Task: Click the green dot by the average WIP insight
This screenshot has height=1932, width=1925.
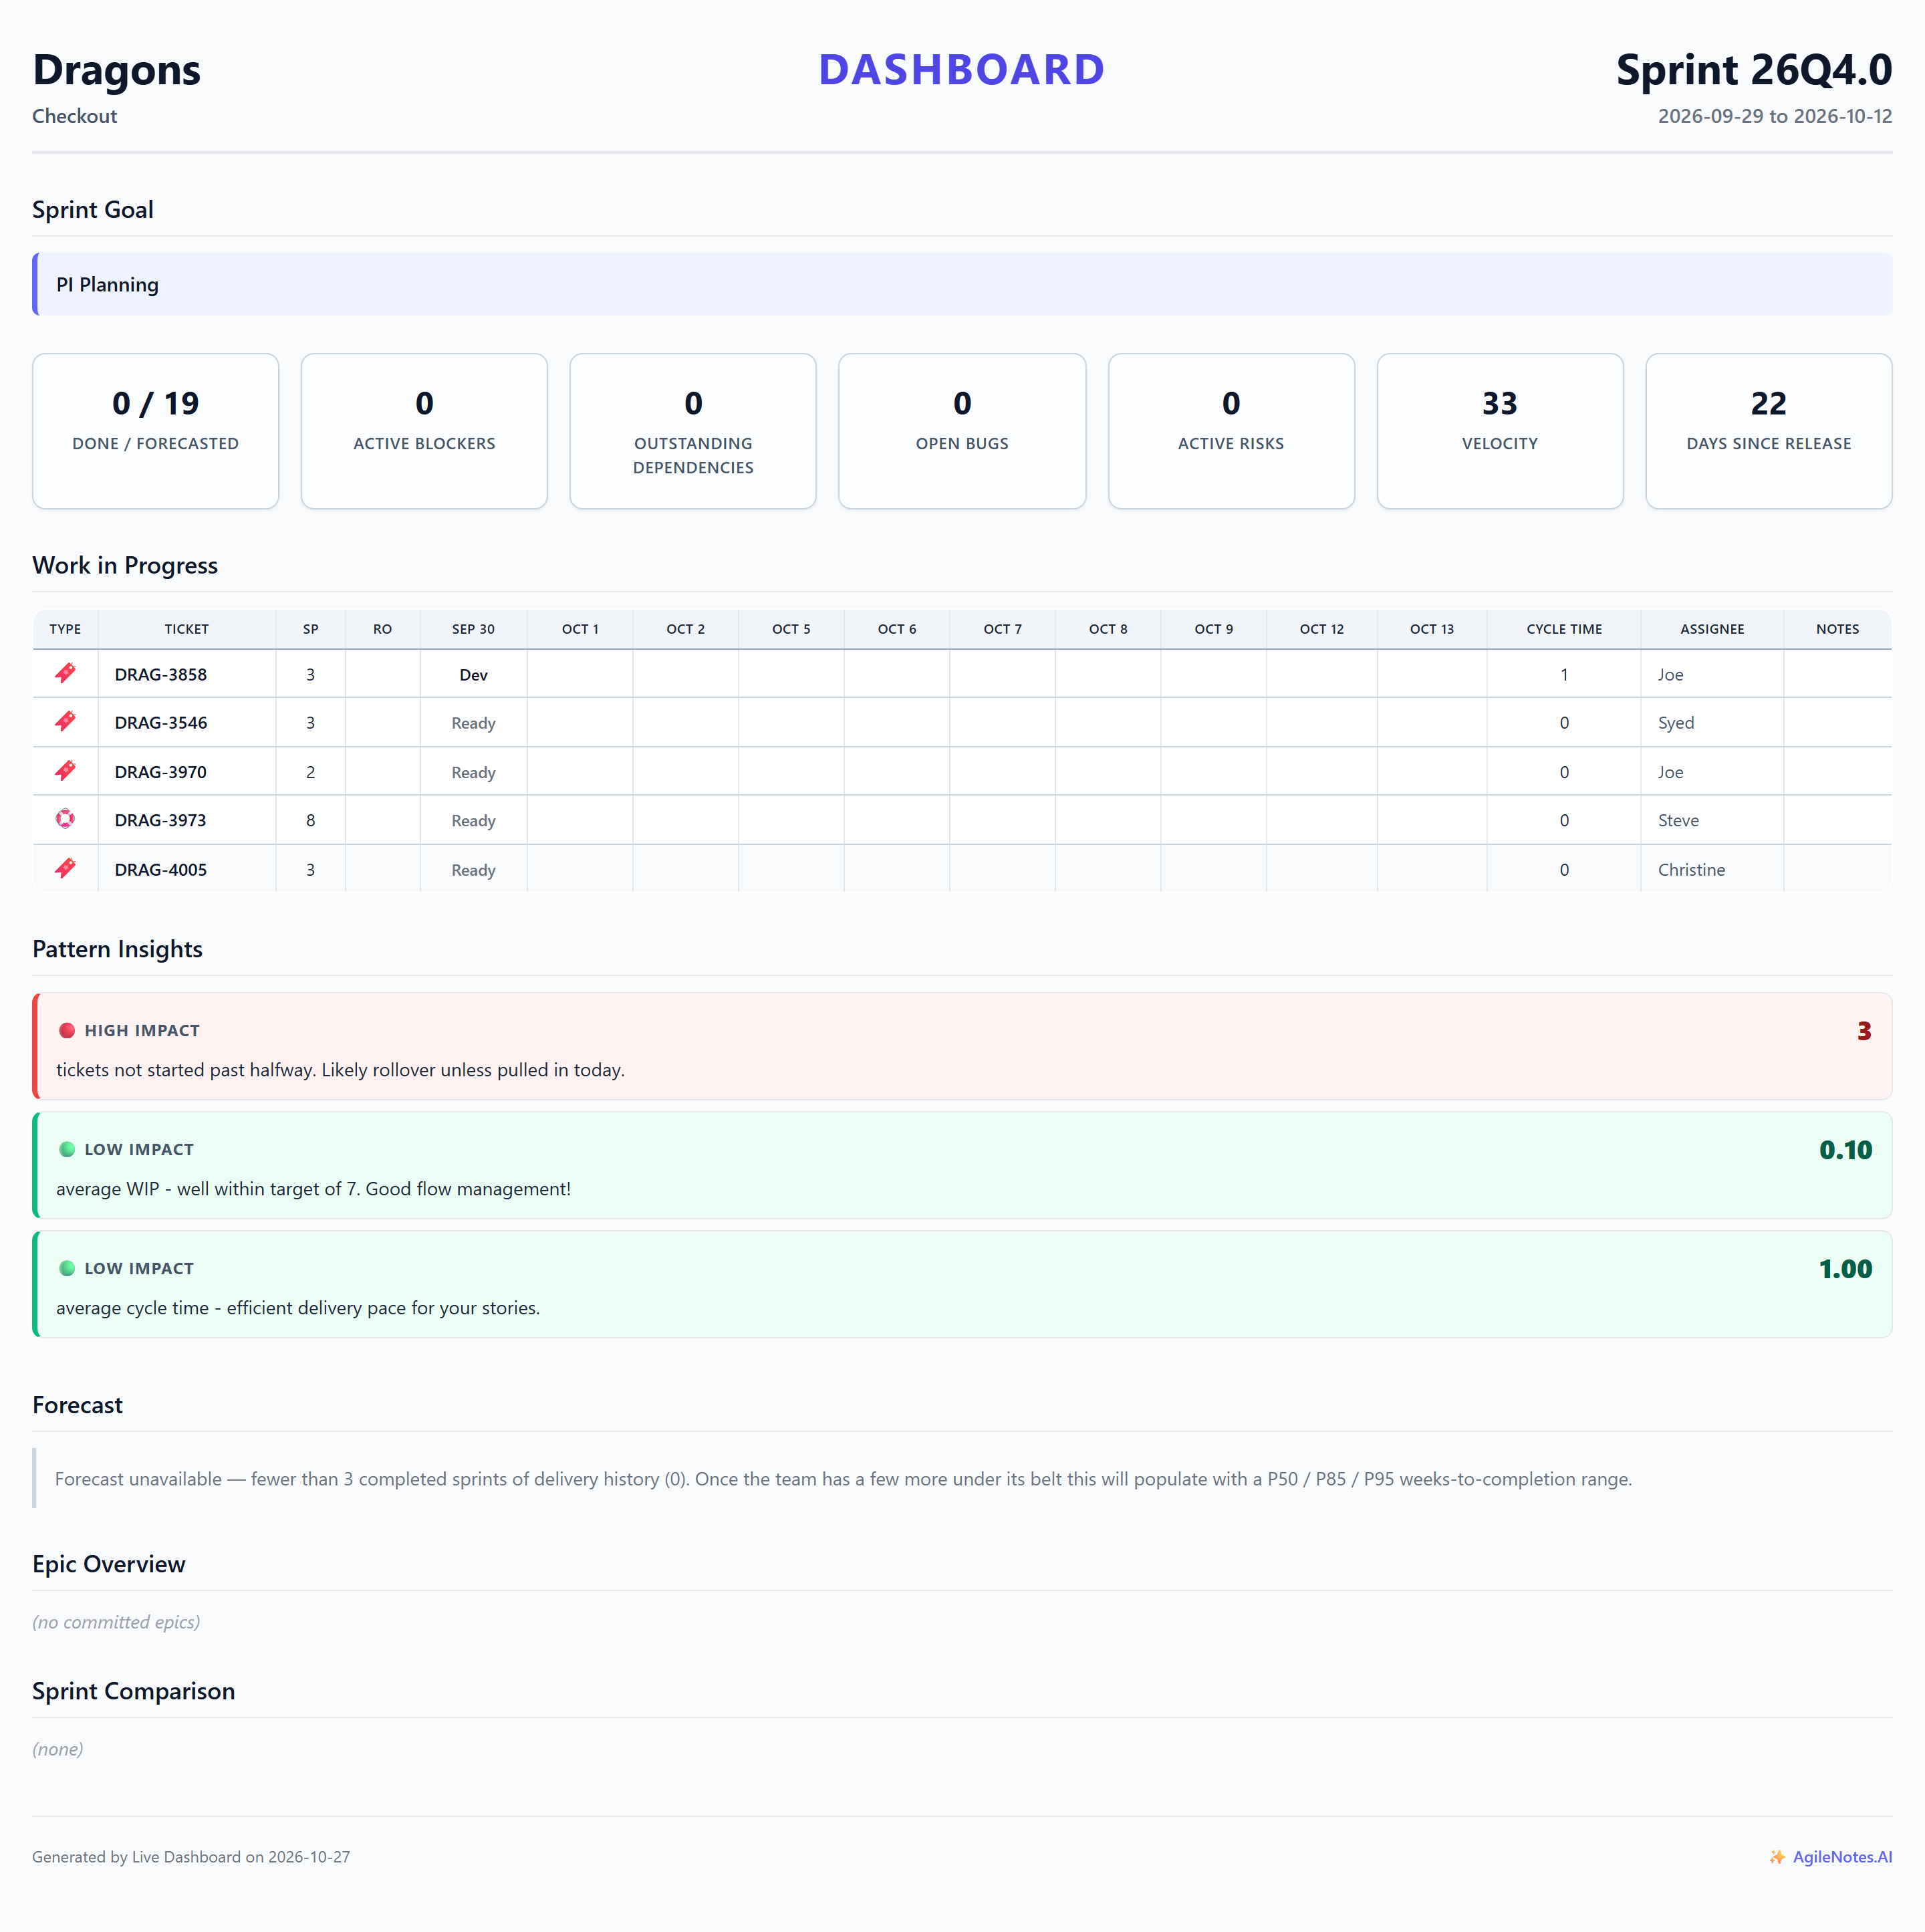Action: (x=67, y=1149)
